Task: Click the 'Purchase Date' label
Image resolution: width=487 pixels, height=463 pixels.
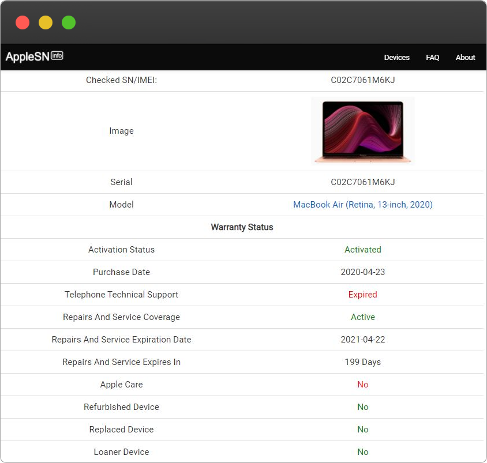Action: (x=121, y=272)
